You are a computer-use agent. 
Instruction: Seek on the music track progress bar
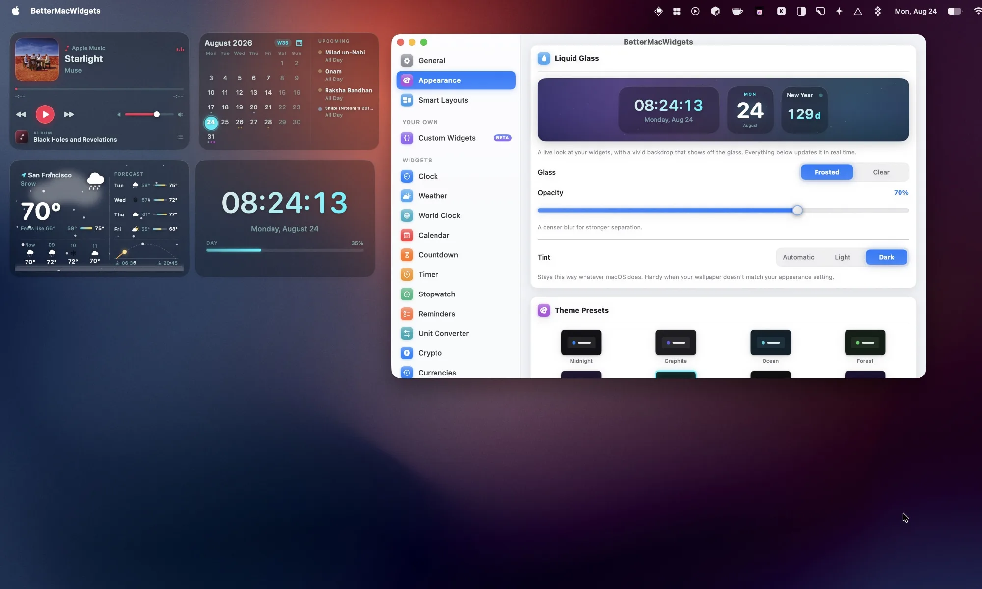(99, 89)
